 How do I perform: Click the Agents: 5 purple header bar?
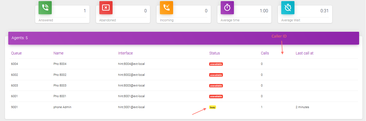click(x=184, y=38)
